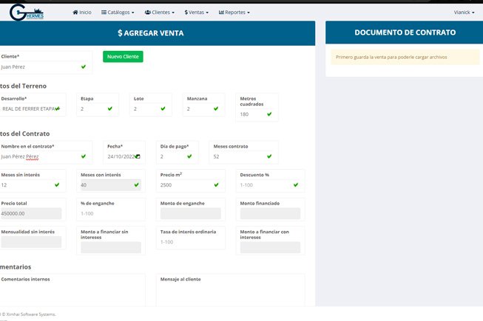
Task: Click the G Hermes logo
Action: pyautogui.click(x=27, y=13)
